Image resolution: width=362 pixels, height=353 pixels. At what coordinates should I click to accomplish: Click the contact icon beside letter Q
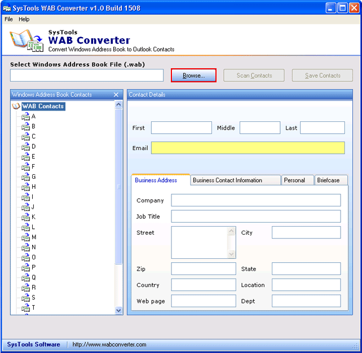25,277
